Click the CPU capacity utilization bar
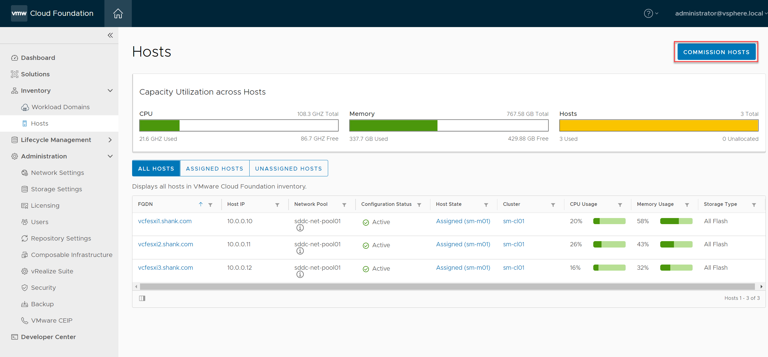Image resolution: width=768 pixels, height=357 pixels. (x=239, y=125)
